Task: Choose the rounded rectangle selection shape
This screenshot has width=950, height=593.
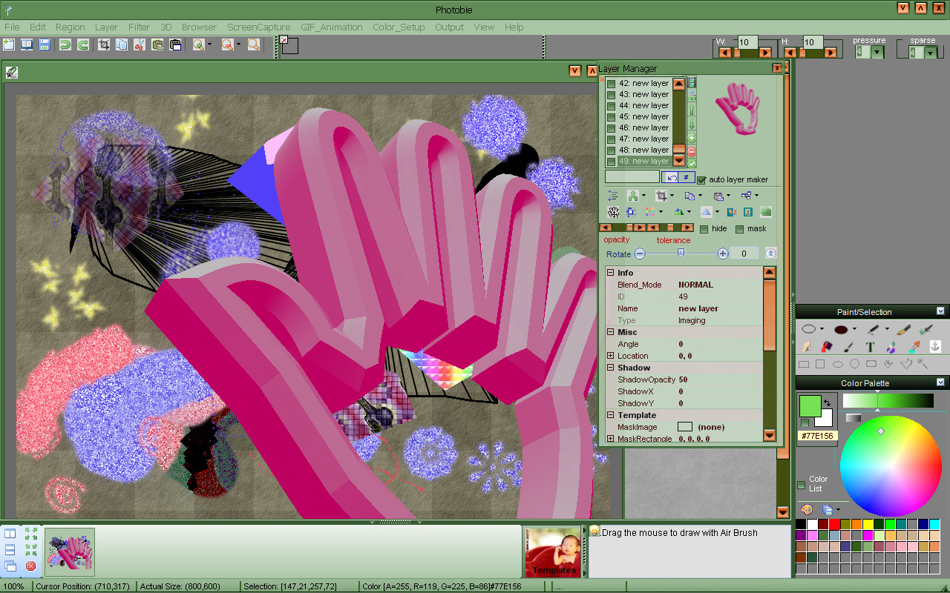Action: (871, 364)
